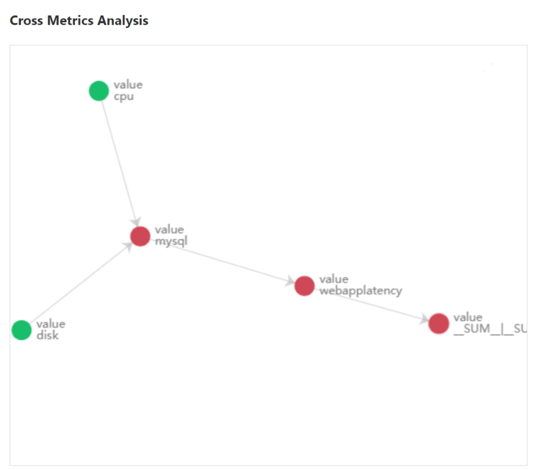
Task: Click the green cpu node circle
Action: coord(99,91)
